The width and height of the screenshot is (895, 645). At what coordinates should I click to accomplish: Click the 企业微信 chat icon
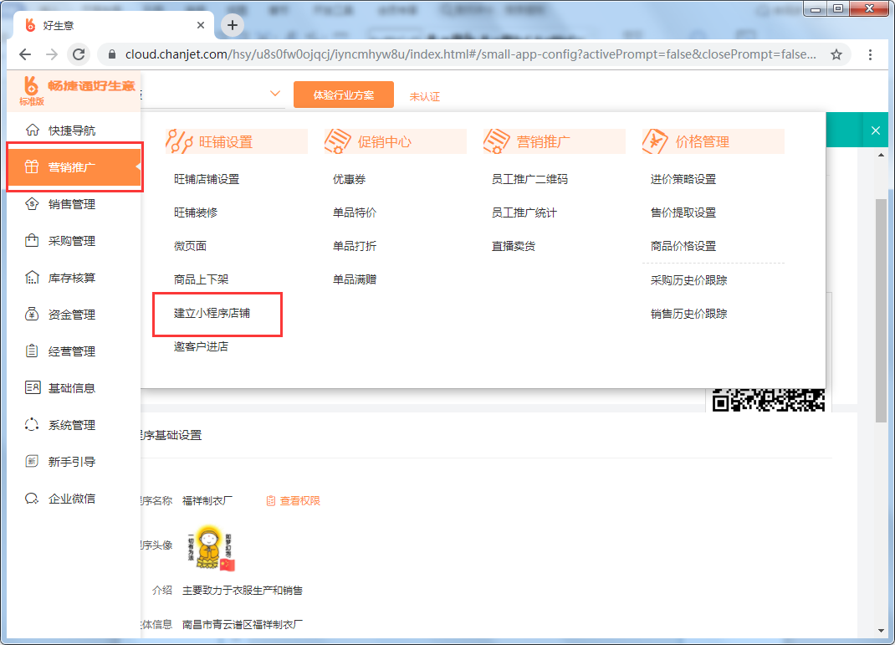point(32,499)
